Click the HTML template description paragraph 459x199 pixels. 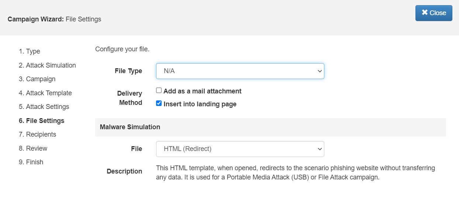295,172
